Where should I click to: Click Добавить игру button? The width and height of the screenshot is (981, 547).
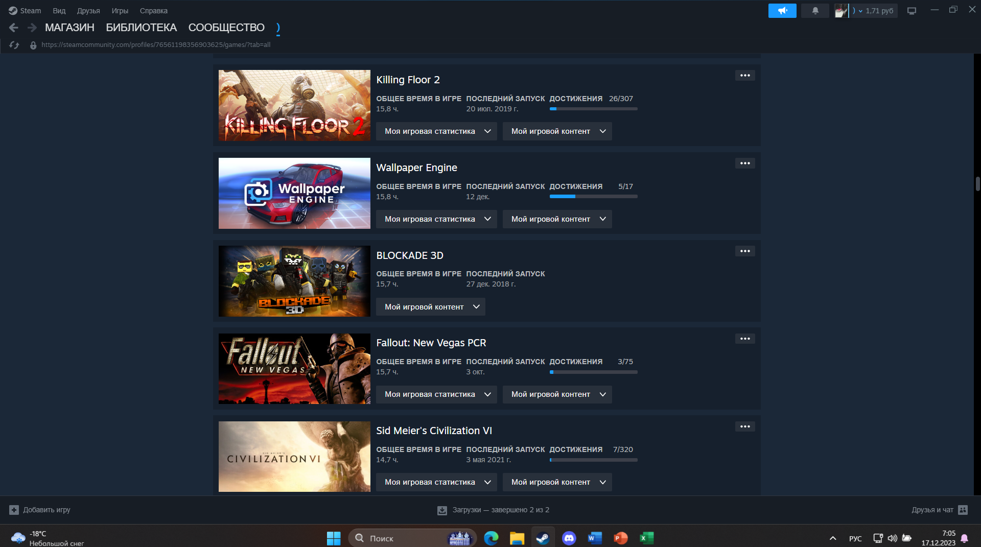coord(40,510)
